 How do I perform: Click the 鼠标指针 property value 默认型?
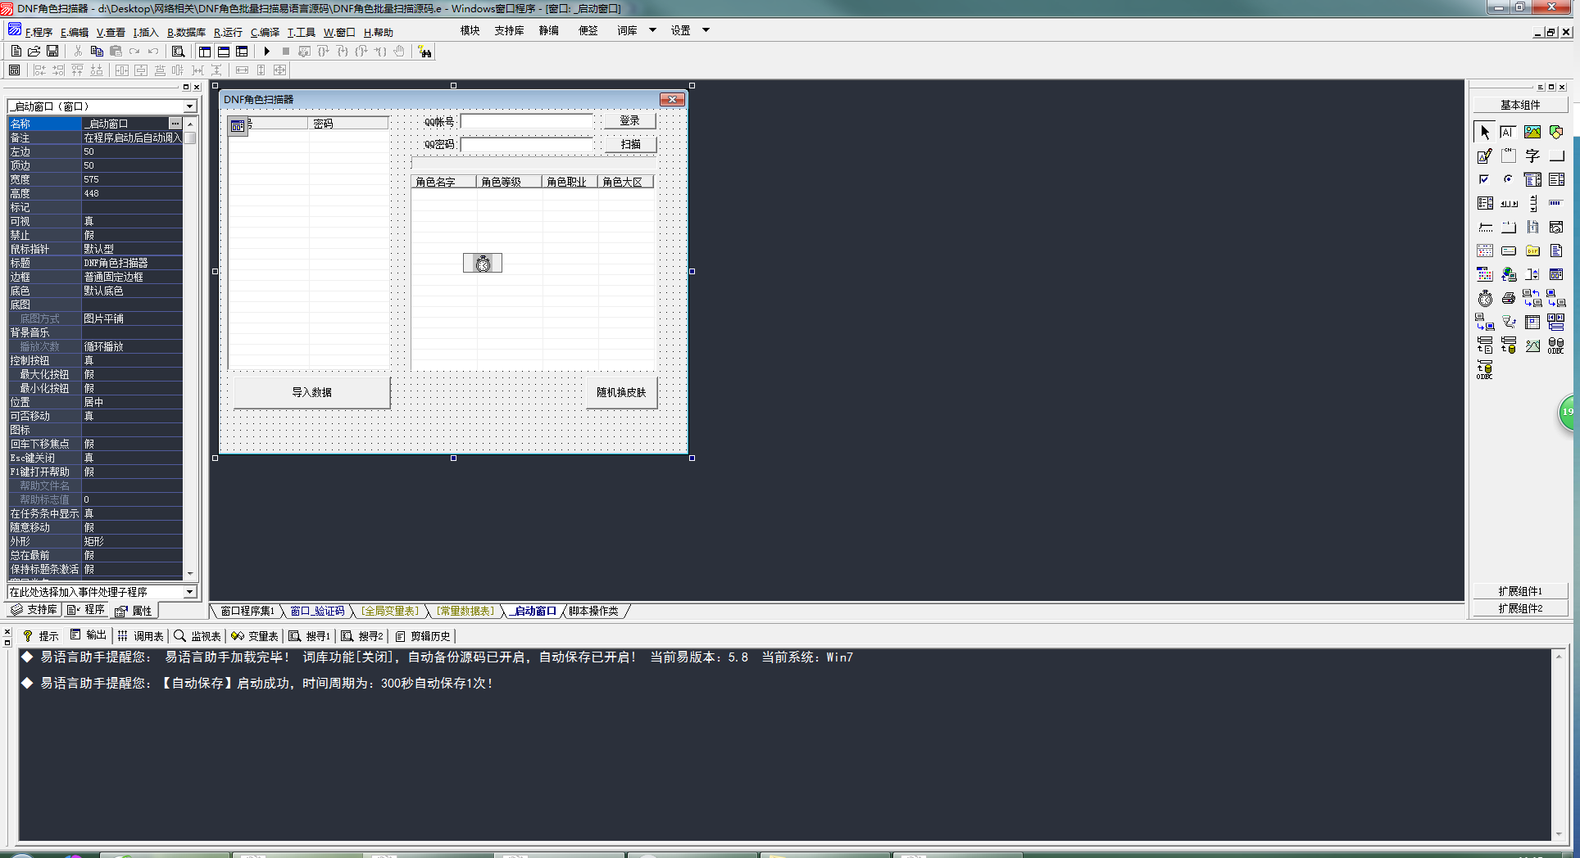click(x=132, y=249)
